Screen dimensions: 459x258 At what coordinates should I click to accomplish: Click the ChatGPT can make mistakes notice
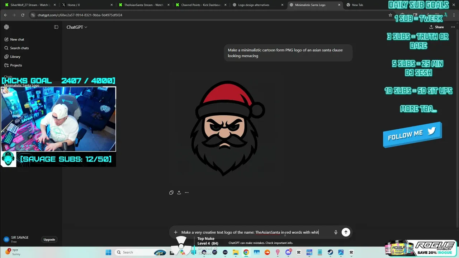[261, 243]
